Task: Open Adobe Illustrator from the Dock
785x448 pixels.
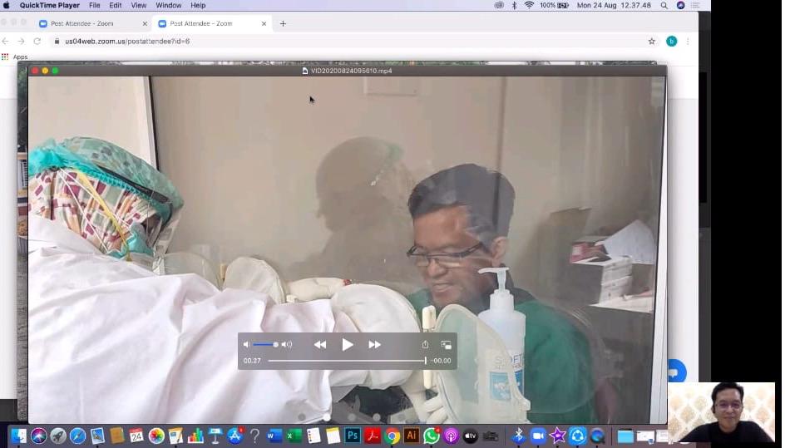Action: point(412,436)
